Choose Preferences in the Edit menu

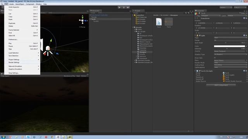22,39
